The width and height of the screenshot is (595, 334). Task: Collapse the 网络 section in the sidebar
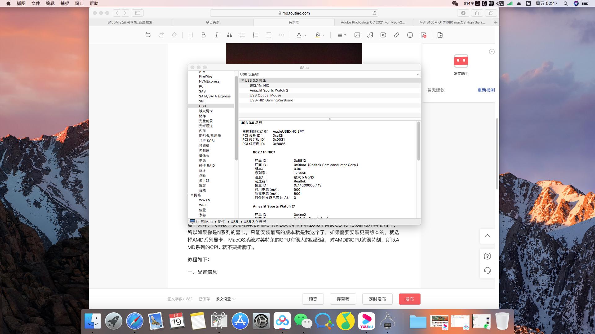[x=192, y=195]
